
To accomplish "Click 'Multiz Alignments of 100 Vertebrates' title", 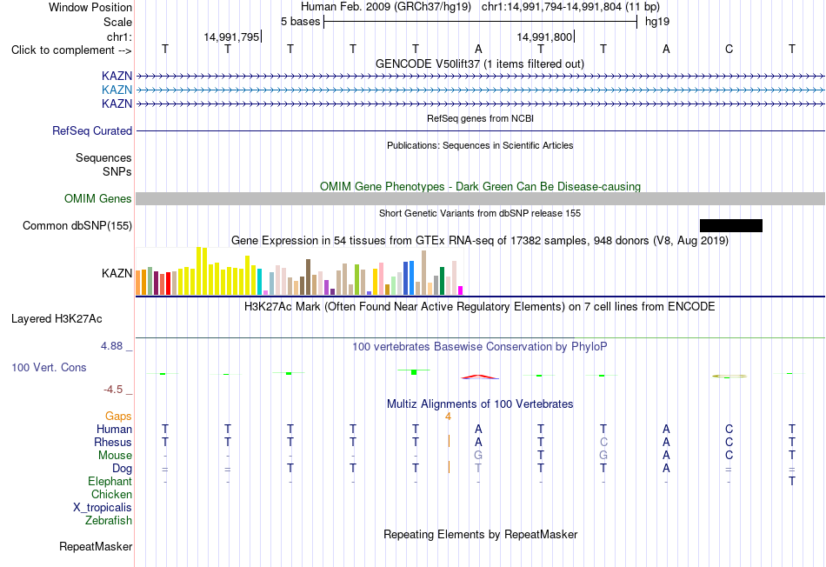I will [480, 404].
